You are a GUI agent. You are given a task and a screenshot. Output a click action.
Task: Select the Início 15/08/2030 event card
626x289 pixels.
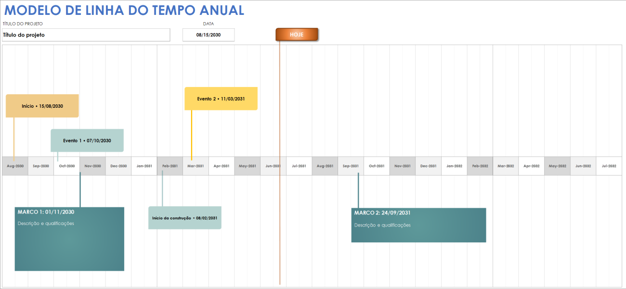(x=42, y=105)
